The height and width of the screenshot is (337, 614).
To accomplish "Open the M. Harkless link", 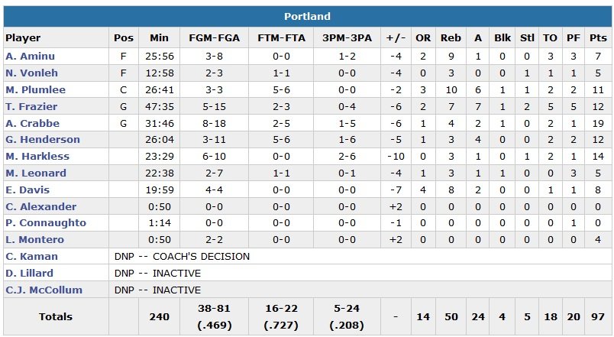I will pyautogui.click(x=37, y=157).
